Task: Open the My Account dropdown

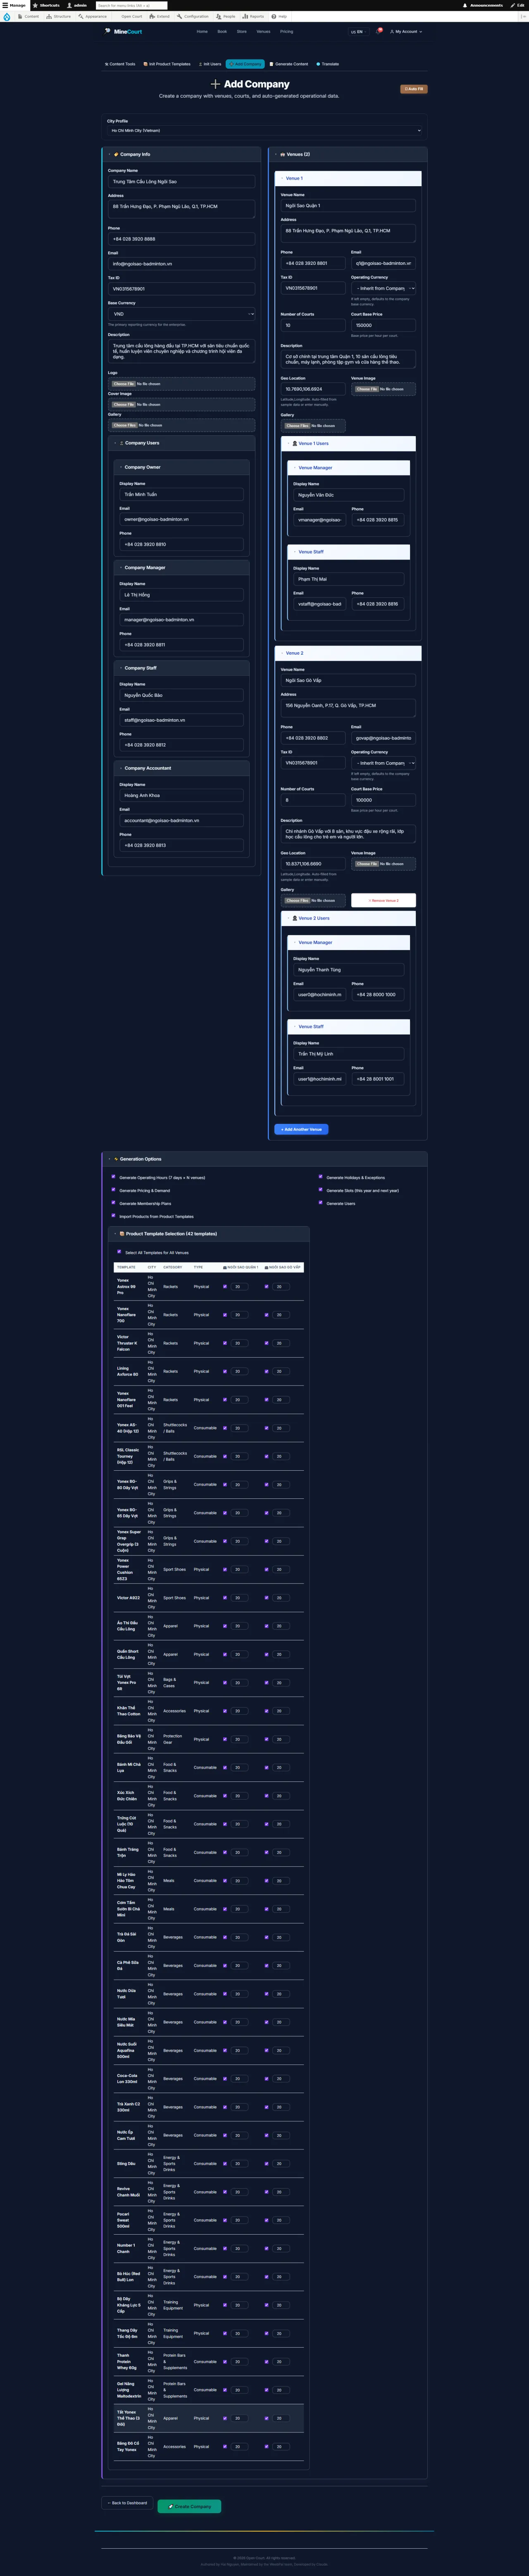Action: tap(406, 32)
